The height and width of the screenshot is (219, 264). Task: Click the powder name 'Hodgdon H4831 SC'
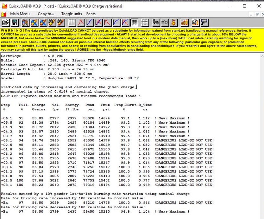click(66, 78)
